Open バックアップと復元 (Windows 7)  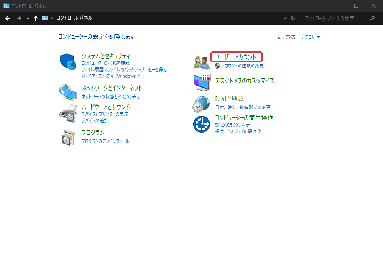pyautogui.click(x=111, y=76)
